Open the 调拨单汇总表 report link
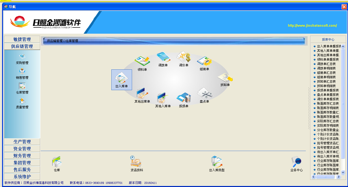The image size is (348, 187). 326,64
